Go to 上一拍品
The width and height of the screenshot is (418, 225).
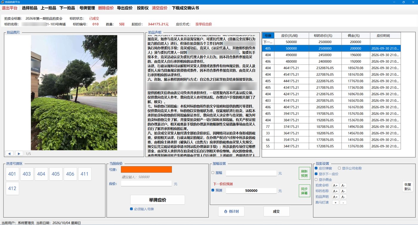[48, 8]
